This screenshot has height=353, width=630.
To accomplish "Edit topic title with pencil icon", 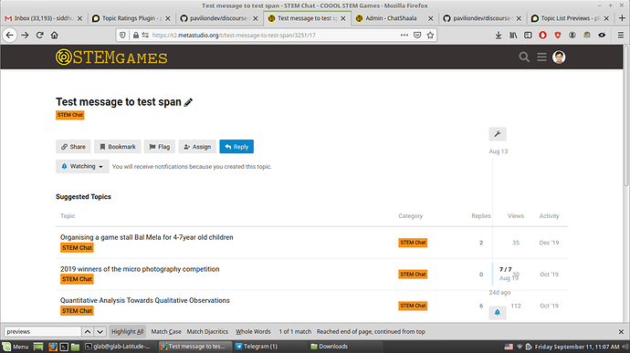I will (188, 102).
